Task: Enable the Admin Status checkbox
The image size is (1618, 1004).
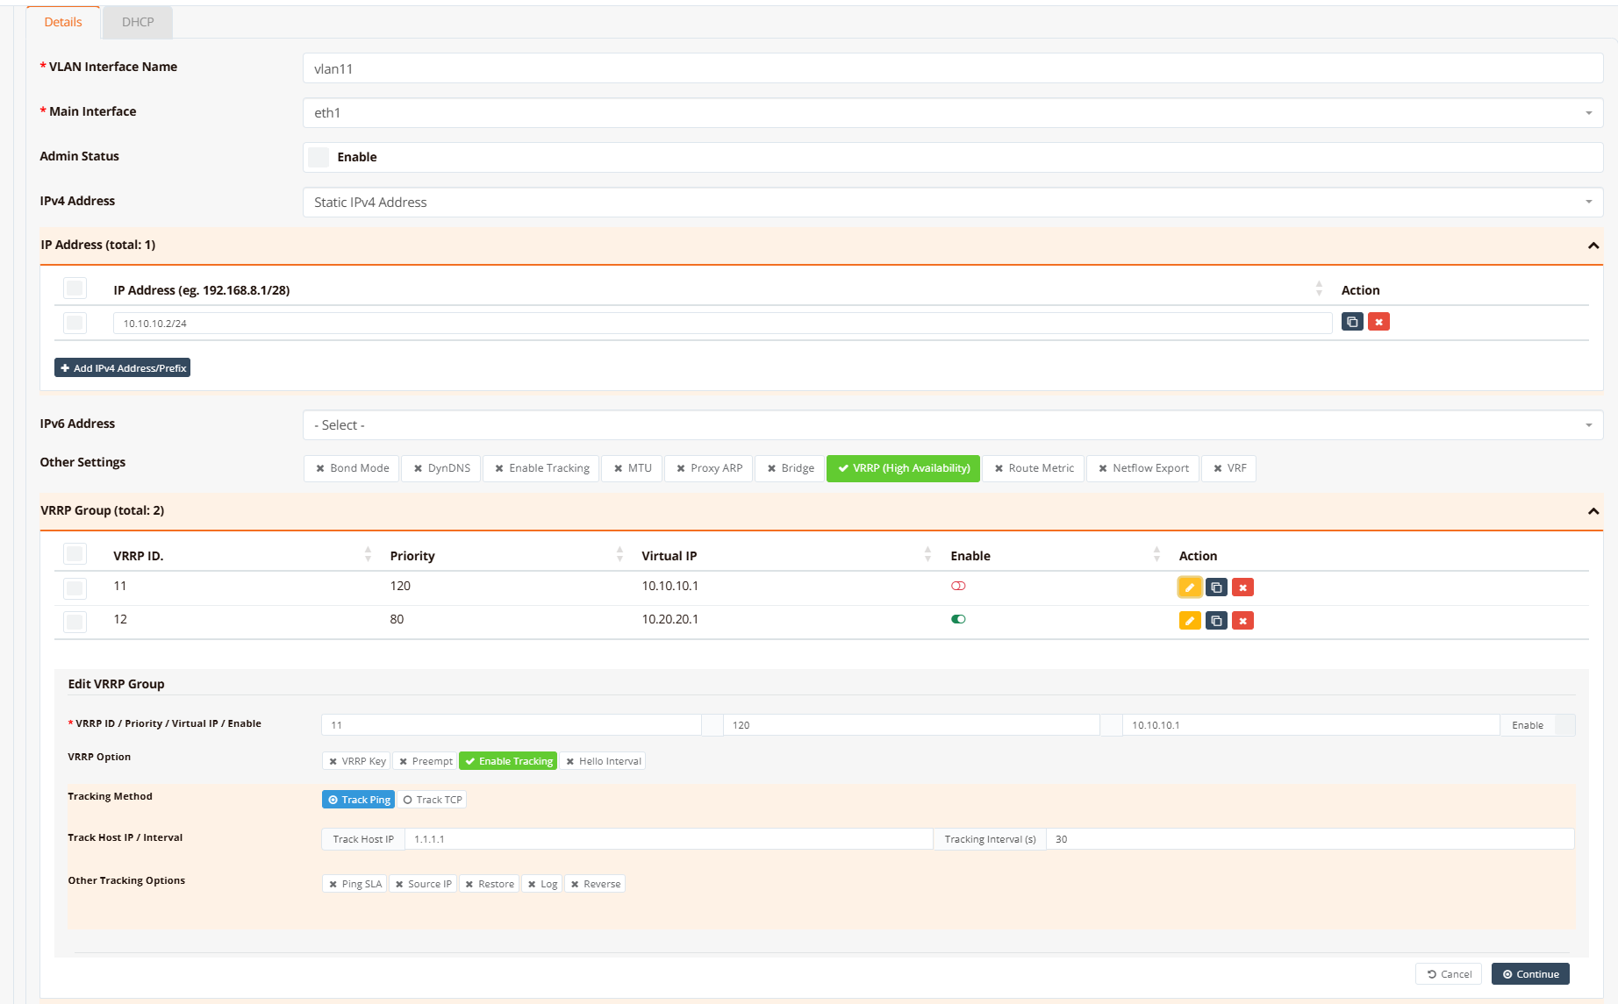Action: (x=319, y=157)
